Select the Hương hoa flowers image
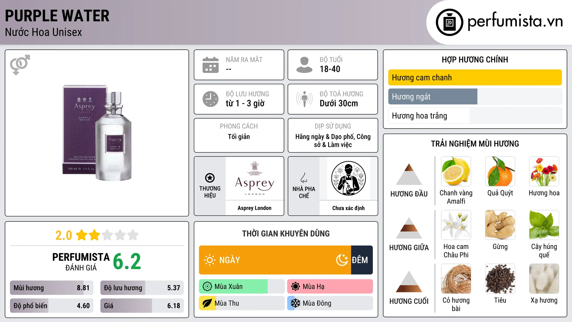572x322 pixels. point(544,171)
